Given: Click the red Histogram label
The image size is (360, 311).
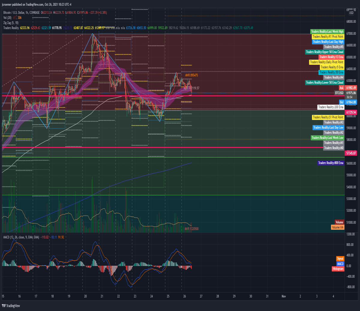Looking at the screenshot, I should click(x=338, y=269).
